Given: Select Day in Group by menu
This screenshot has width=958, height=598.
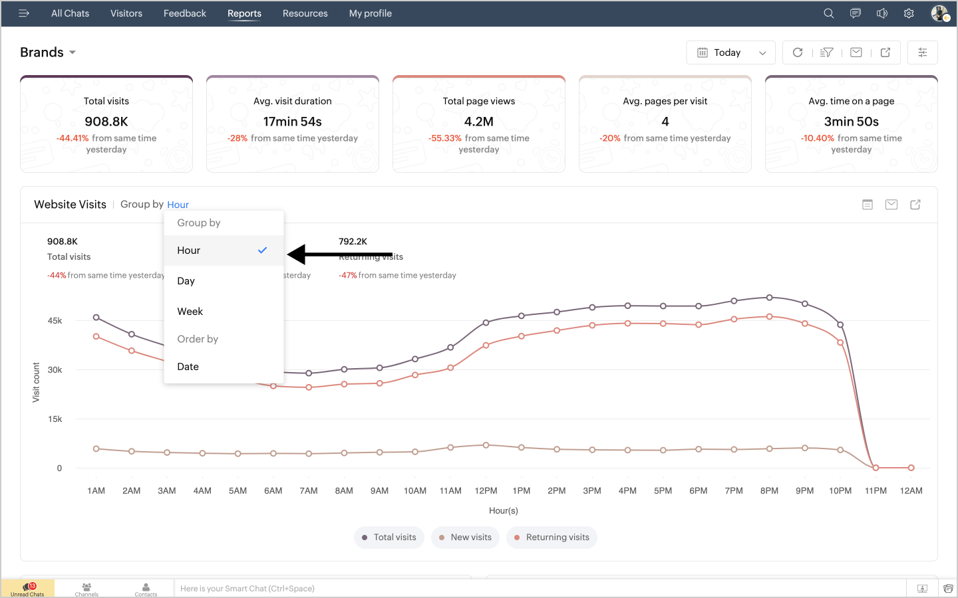Looking at the screenshot, I should tap(186, 281).
